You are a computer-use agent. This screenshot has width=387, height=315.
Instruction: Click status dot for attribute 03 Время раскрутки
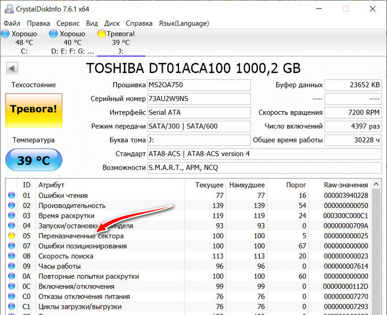pyautogui.click(x=12, y=216)
